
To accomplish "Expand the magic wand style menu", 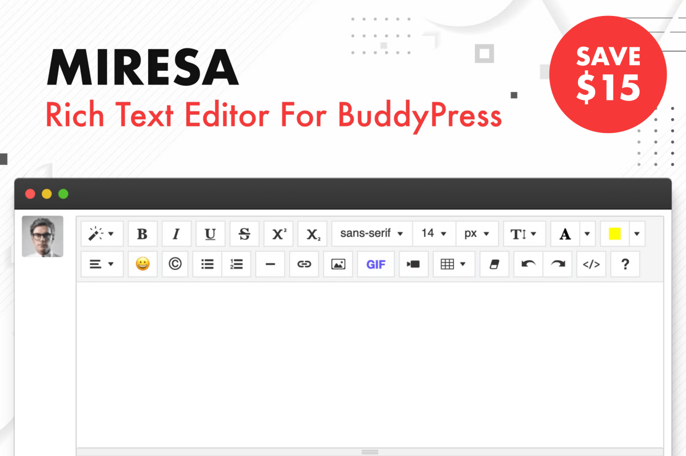I will point(102,234).
